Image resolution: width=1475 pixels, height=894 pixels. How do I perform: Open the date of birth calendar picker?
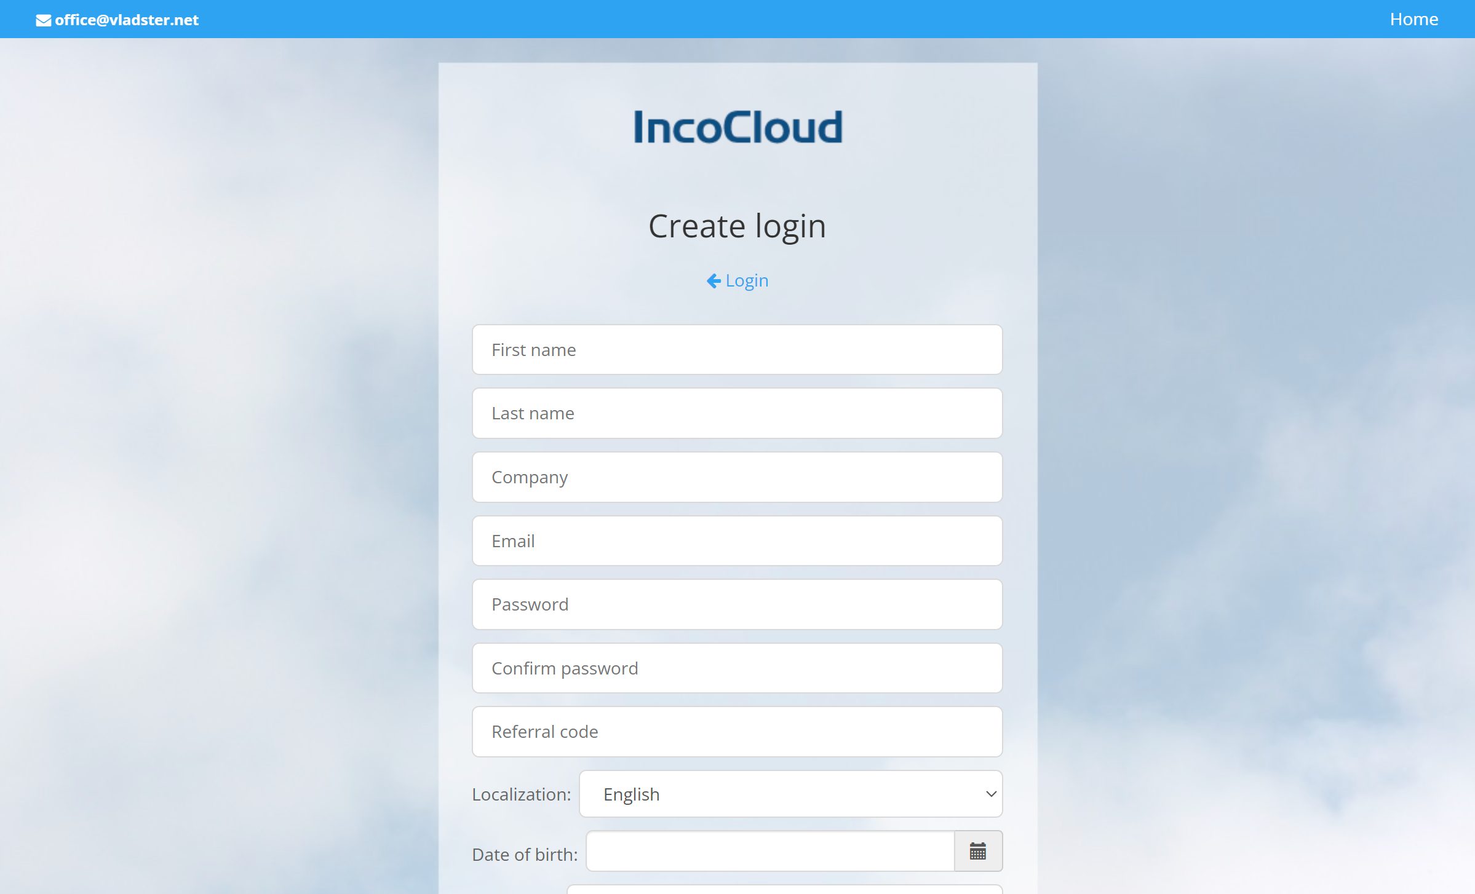click(x=977, y=852)
